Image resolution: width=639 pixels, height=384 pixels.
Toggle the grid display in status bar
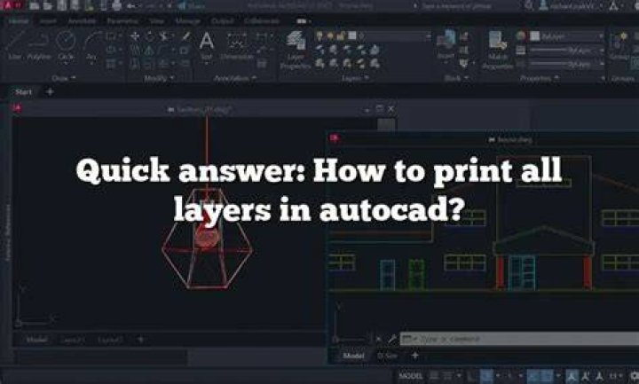point(434,375)
